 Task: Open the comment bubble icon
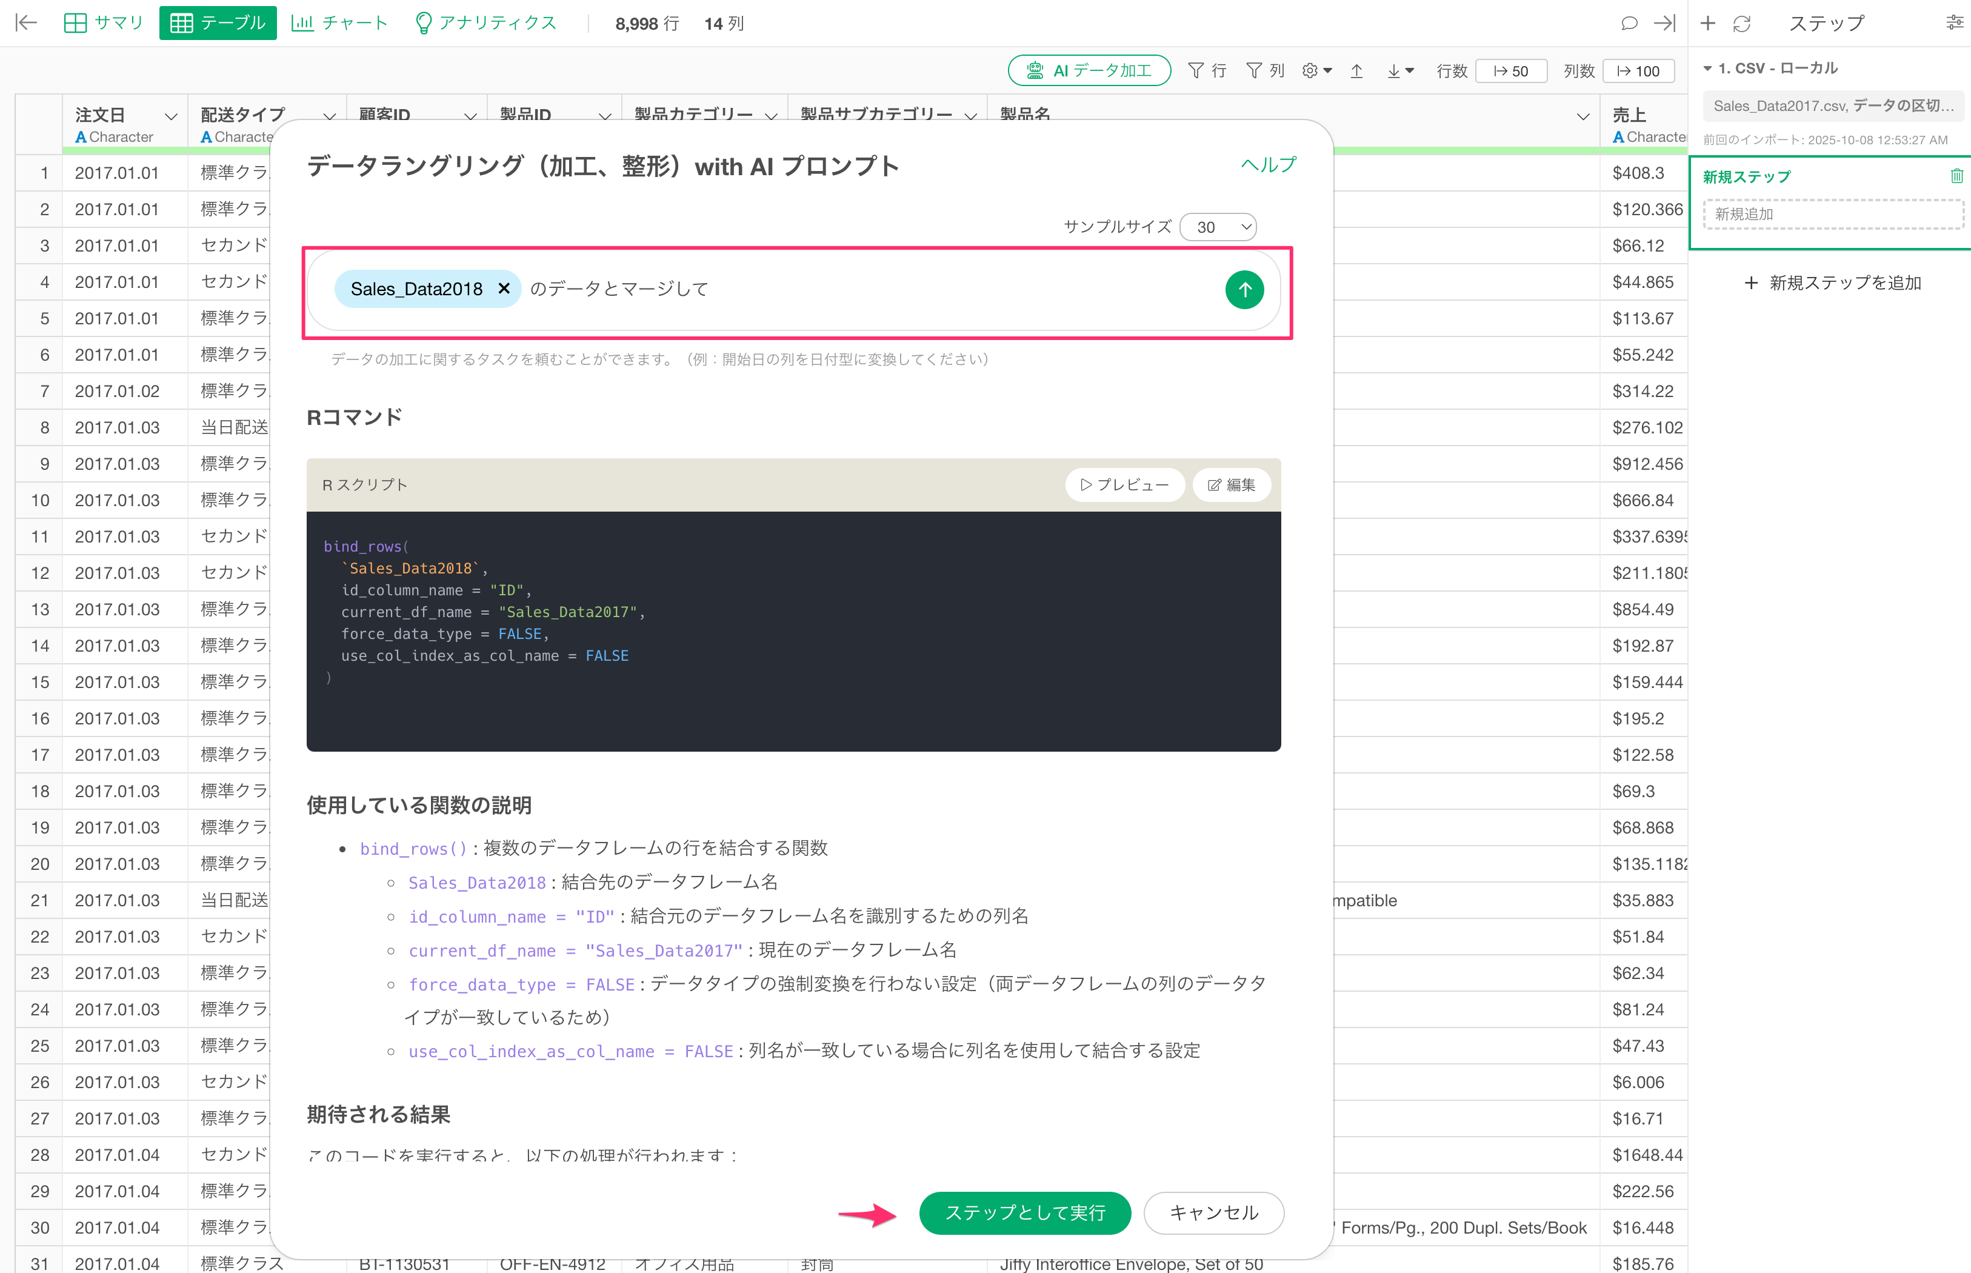[x=1629, y=23]
